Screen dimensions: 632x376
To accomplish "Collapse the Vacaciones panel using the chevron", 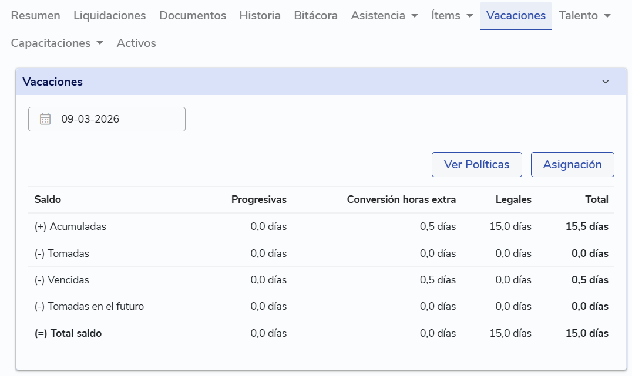I will click(x=606, y=82).
